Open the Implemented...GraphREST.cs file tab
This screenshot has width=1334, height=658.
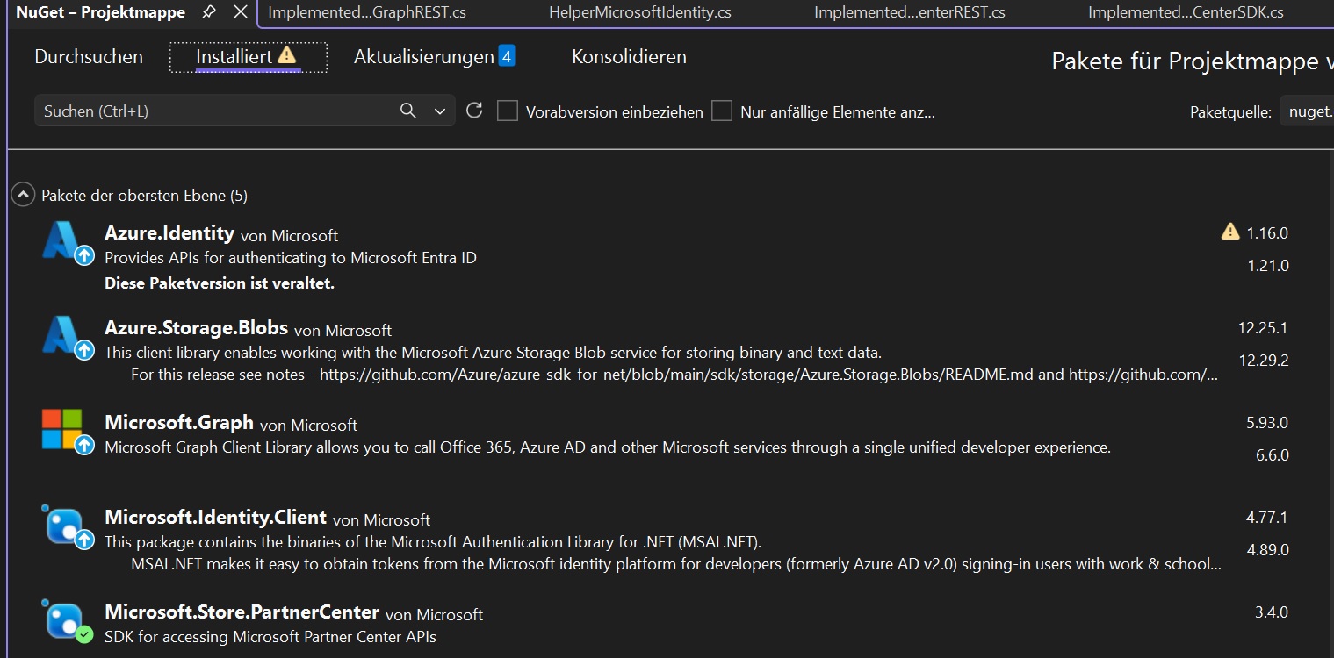click(367, 12)
